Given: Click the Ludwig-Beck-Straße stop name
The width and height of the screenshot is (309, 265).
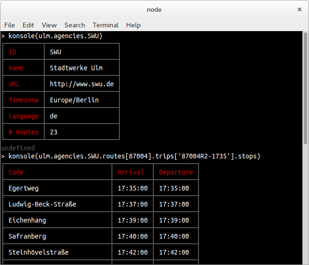Looking at the screenshot, I should [x=42, y=204].
